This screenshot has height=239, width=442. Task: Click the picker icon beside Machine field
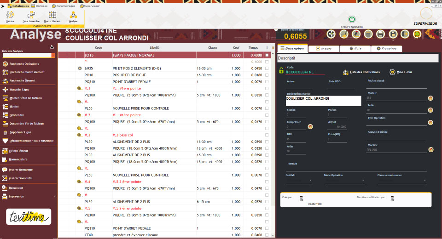coord(430,149)
